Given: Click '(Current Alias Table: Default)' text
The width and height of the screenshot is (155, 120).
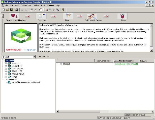Looking at the screenshot, I should coord(126,64).
